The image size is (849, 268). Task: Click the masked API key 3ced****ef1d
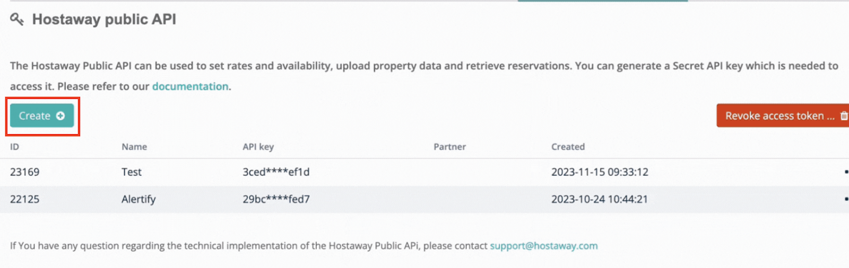coord(276,172)
